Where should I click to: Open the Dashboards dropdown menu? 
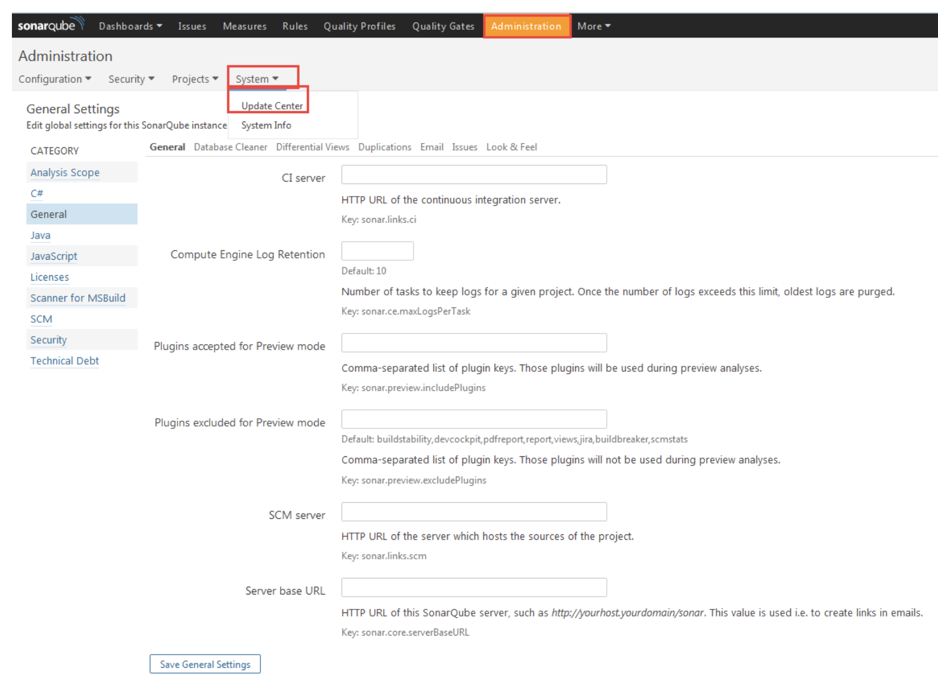[130, 26]
